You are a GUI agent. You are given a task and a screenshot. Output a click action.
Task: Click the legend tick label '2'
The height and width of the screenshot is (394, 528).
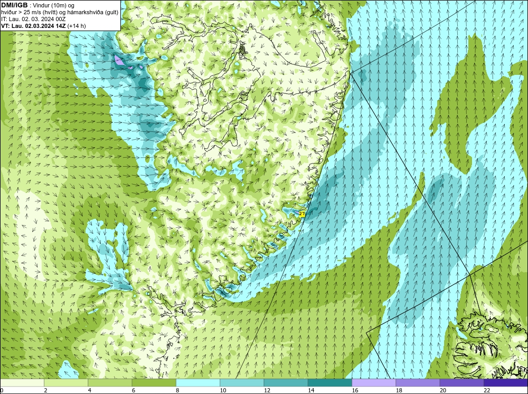click(45, 390)
